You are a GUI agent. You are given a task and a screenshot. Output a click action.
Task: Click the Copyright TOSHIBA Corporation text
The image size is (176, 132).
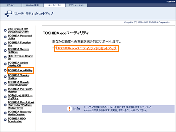[x=147, y=22]
